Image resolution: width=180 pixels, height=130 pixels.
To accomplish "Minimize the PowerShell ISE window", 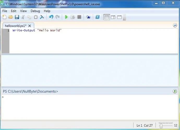I will tap(156, 3).
